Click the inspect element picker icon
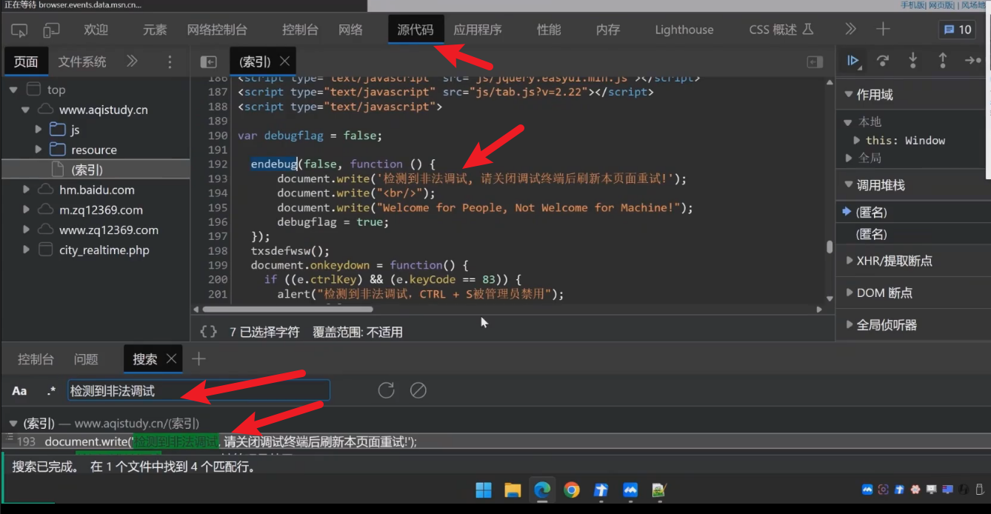Image resolution: width=991 pixels, height=514 pixels. 19,30
